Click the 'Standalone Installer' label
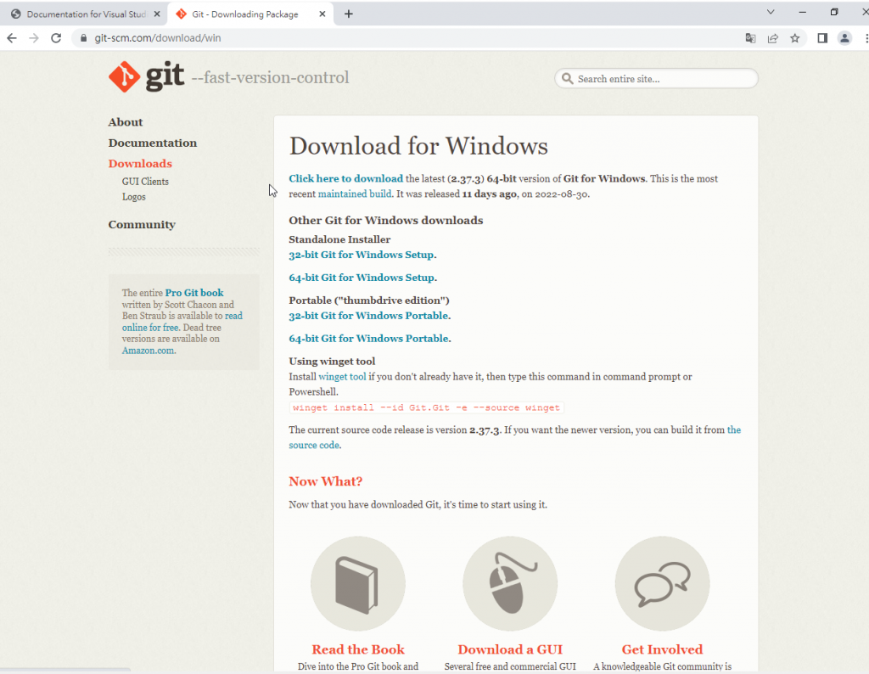Screen dimensions: 869x674 [x=339, y=239]
